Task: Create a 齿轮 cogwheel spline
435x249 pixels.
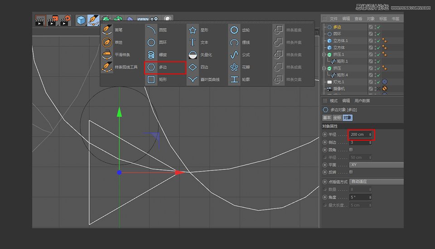Action: click(240, 29)
